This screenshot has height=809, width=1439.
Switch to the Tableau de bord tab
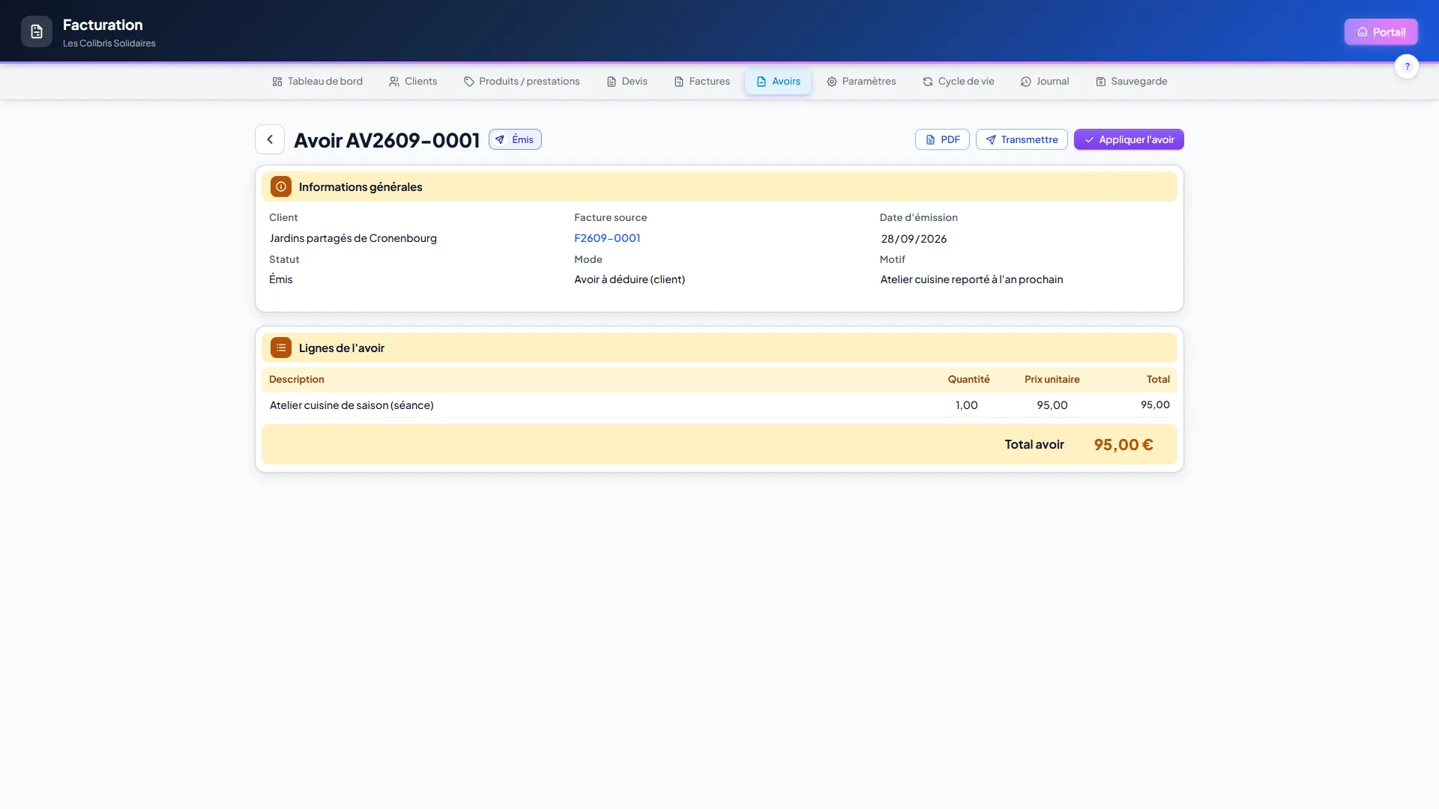pos(317,82)
